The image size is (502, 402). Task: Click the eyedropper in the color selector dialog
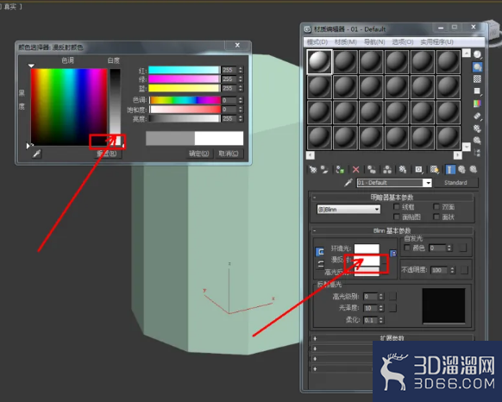tap(37, 154)
